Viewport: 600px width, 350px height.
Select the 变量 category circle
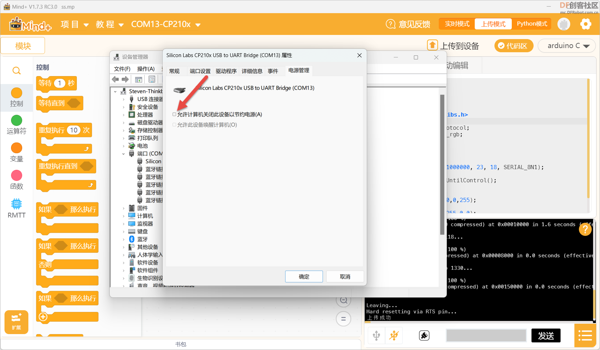click(x=17, y=148)
